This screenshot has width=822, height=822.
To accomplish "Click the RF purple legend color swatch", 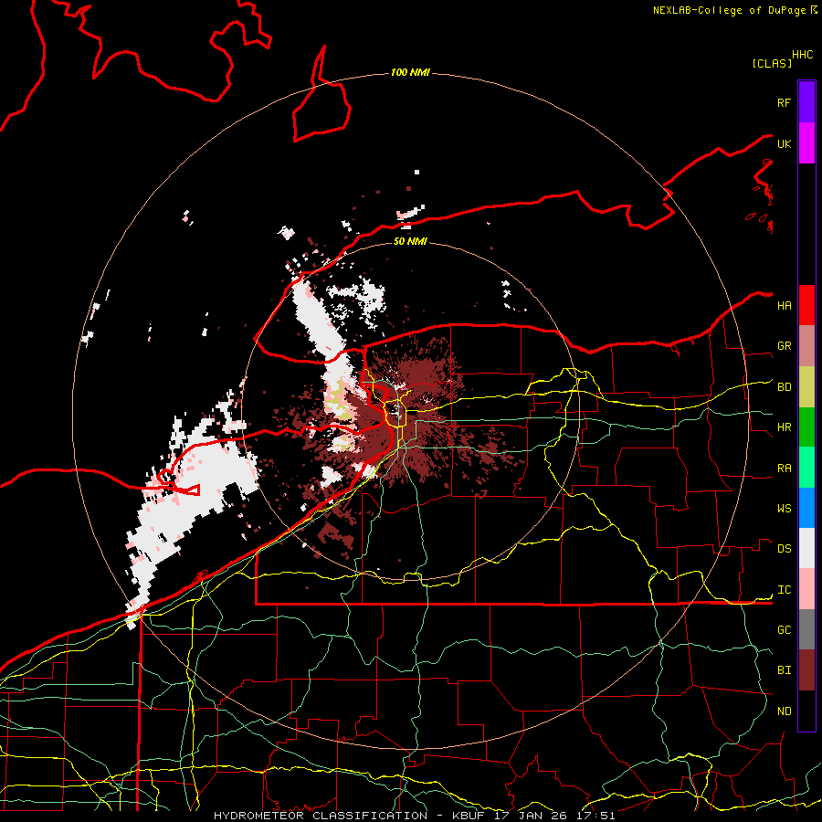I will (806, 101).
